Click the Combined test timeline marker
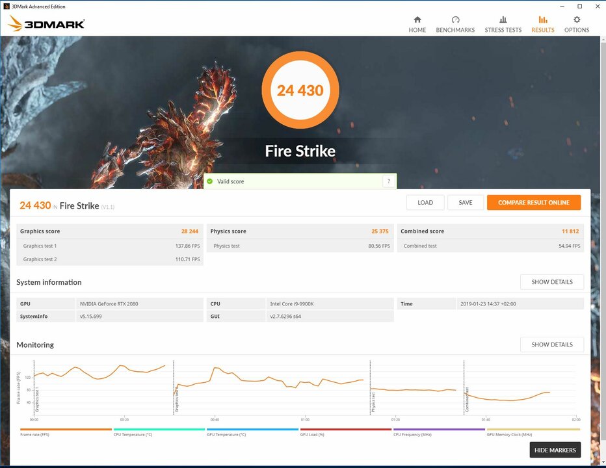606x468 pixels. (x=466, y=400)
